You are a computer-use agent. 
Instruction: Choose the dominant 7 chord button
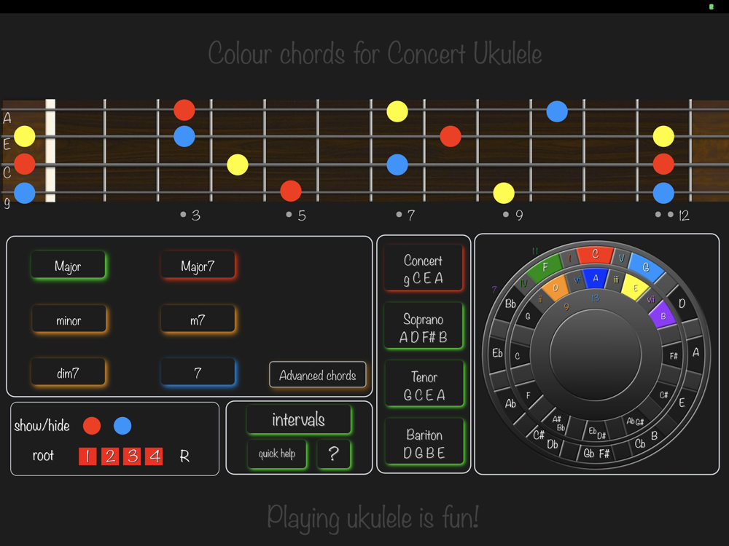(x=198, y=372)
